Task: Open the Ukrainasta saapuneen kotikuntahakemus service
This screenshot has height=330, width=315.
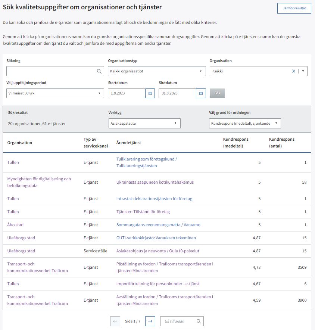Action: (x=155, y=182)
